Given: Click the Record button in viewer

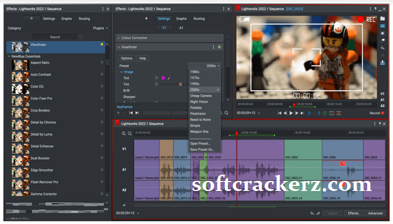Looking at the screenshot, I should coord(377,113).
